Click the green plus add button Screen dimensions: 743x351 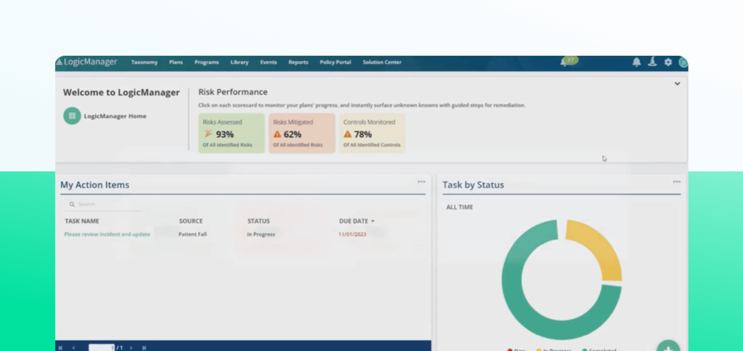(x=668, y=347)
